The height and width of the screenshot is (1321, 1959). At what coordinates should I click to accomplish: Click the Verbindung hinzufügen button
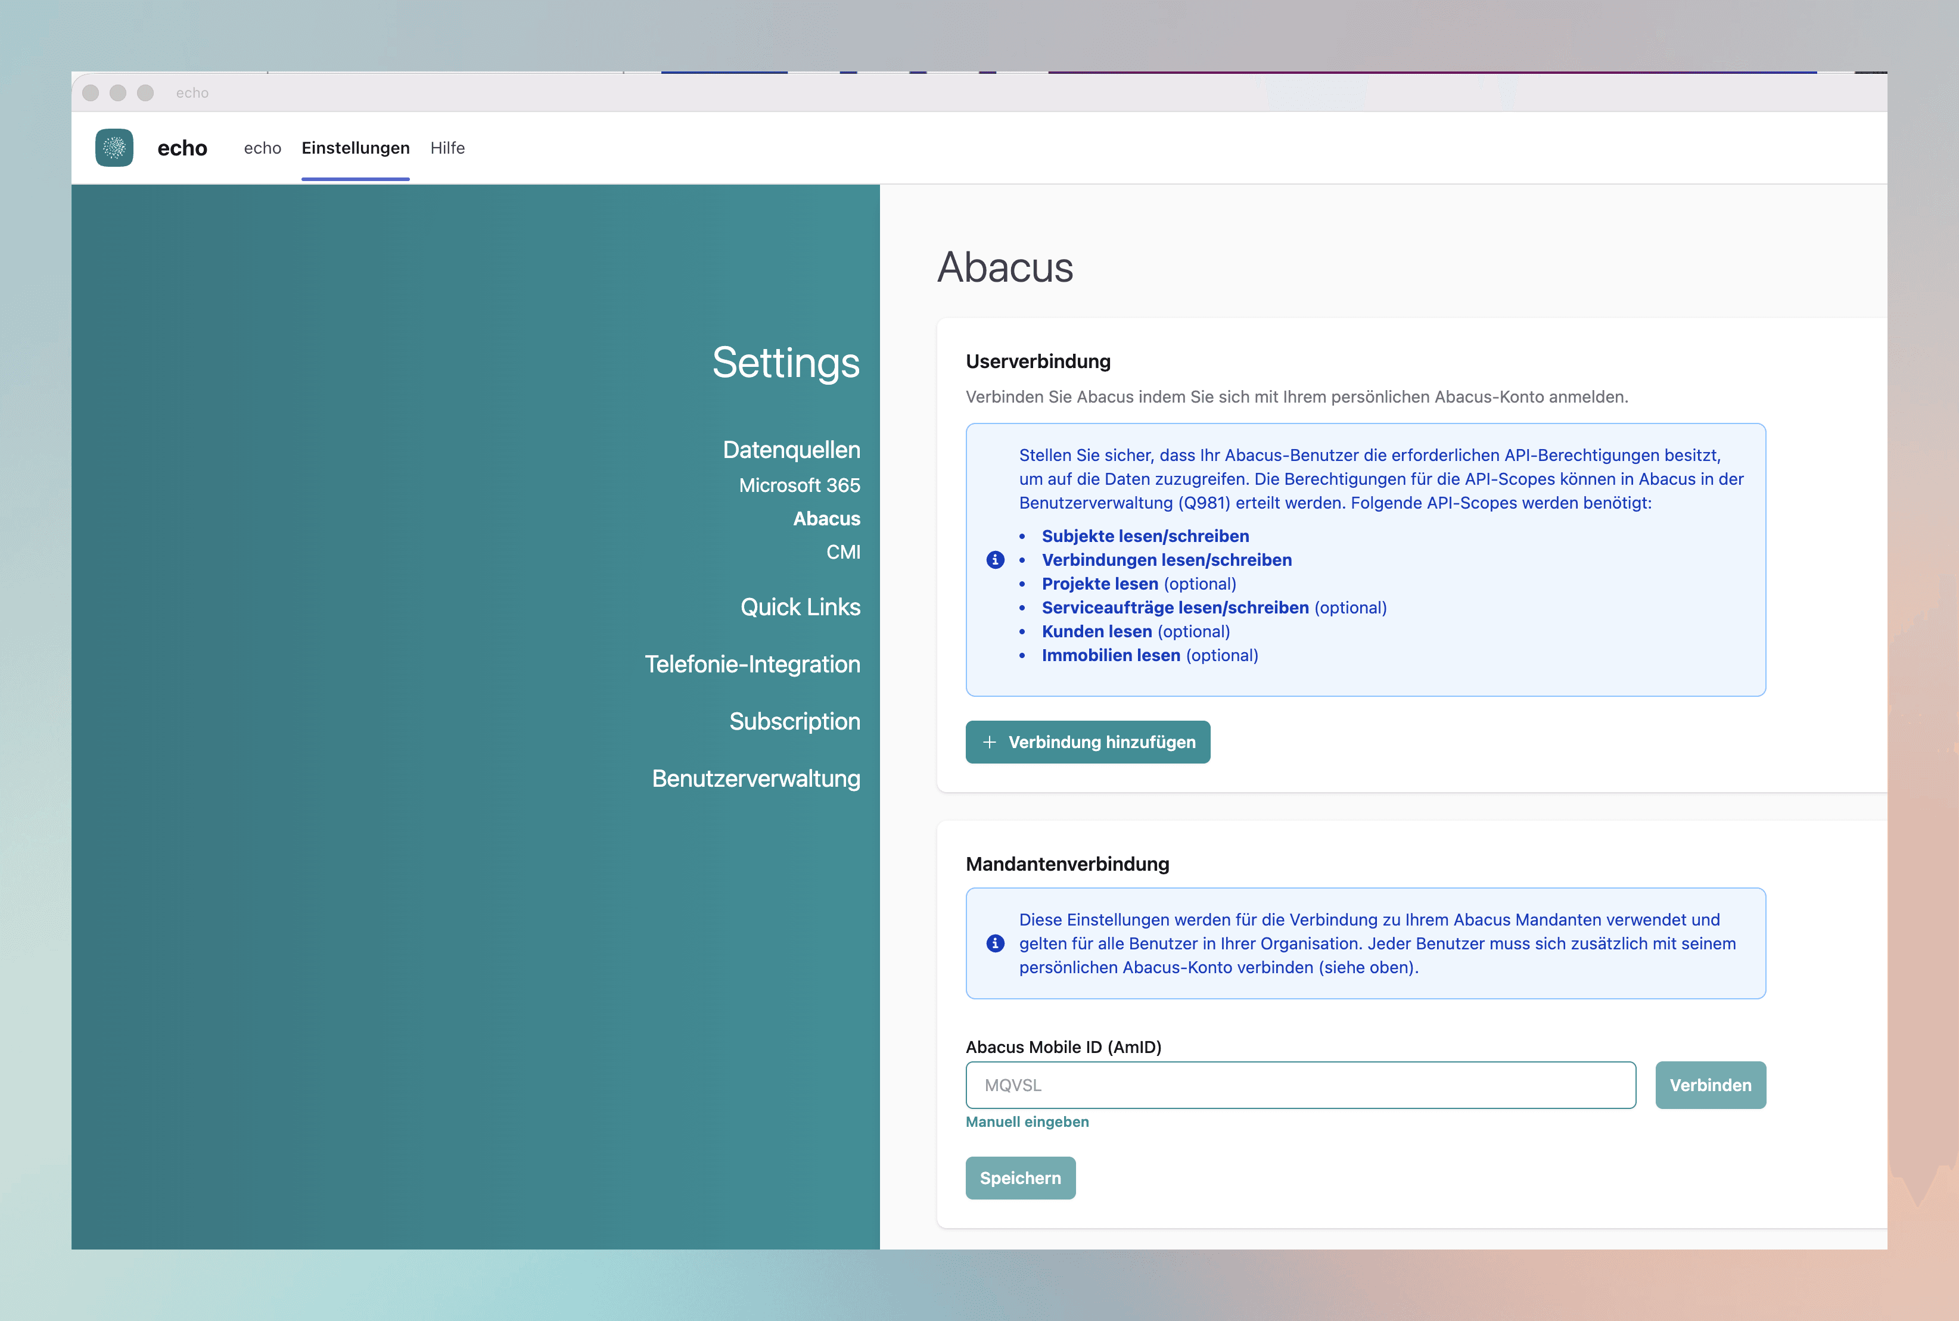pyautogui.click(x=1088, y=742)
